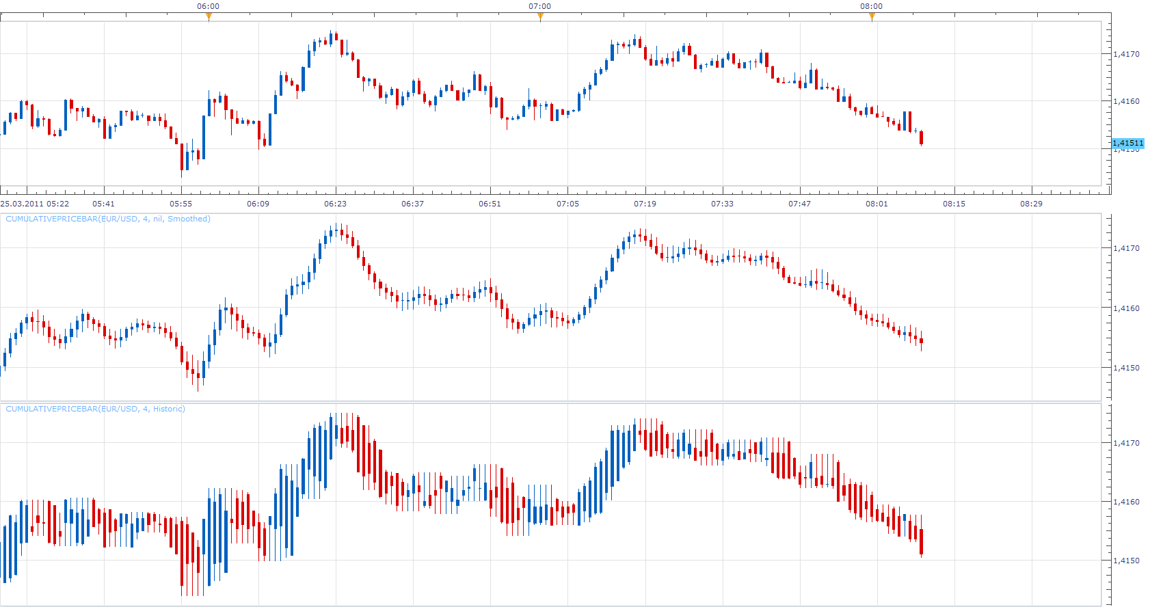The height and width of the screenshot is (607, 1150).
Task: Click the 07:47 time axis label
Action: 800,204
